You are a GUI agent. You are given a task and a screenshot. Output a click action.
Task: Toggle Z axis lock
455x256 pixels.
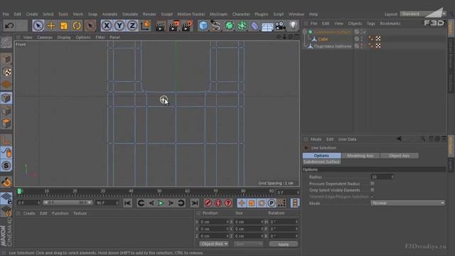pyautogui.click(x=132, y=26)
